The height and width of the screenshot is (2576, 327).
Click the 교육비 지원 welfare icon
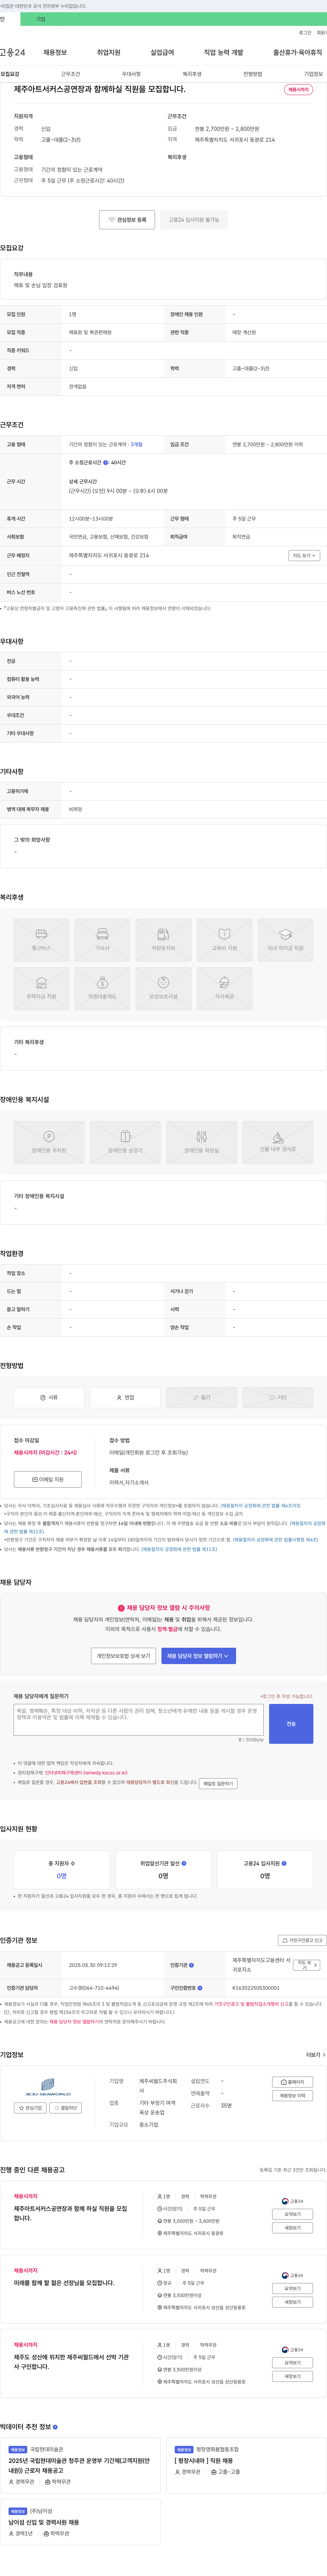click(x=224, y=940)
